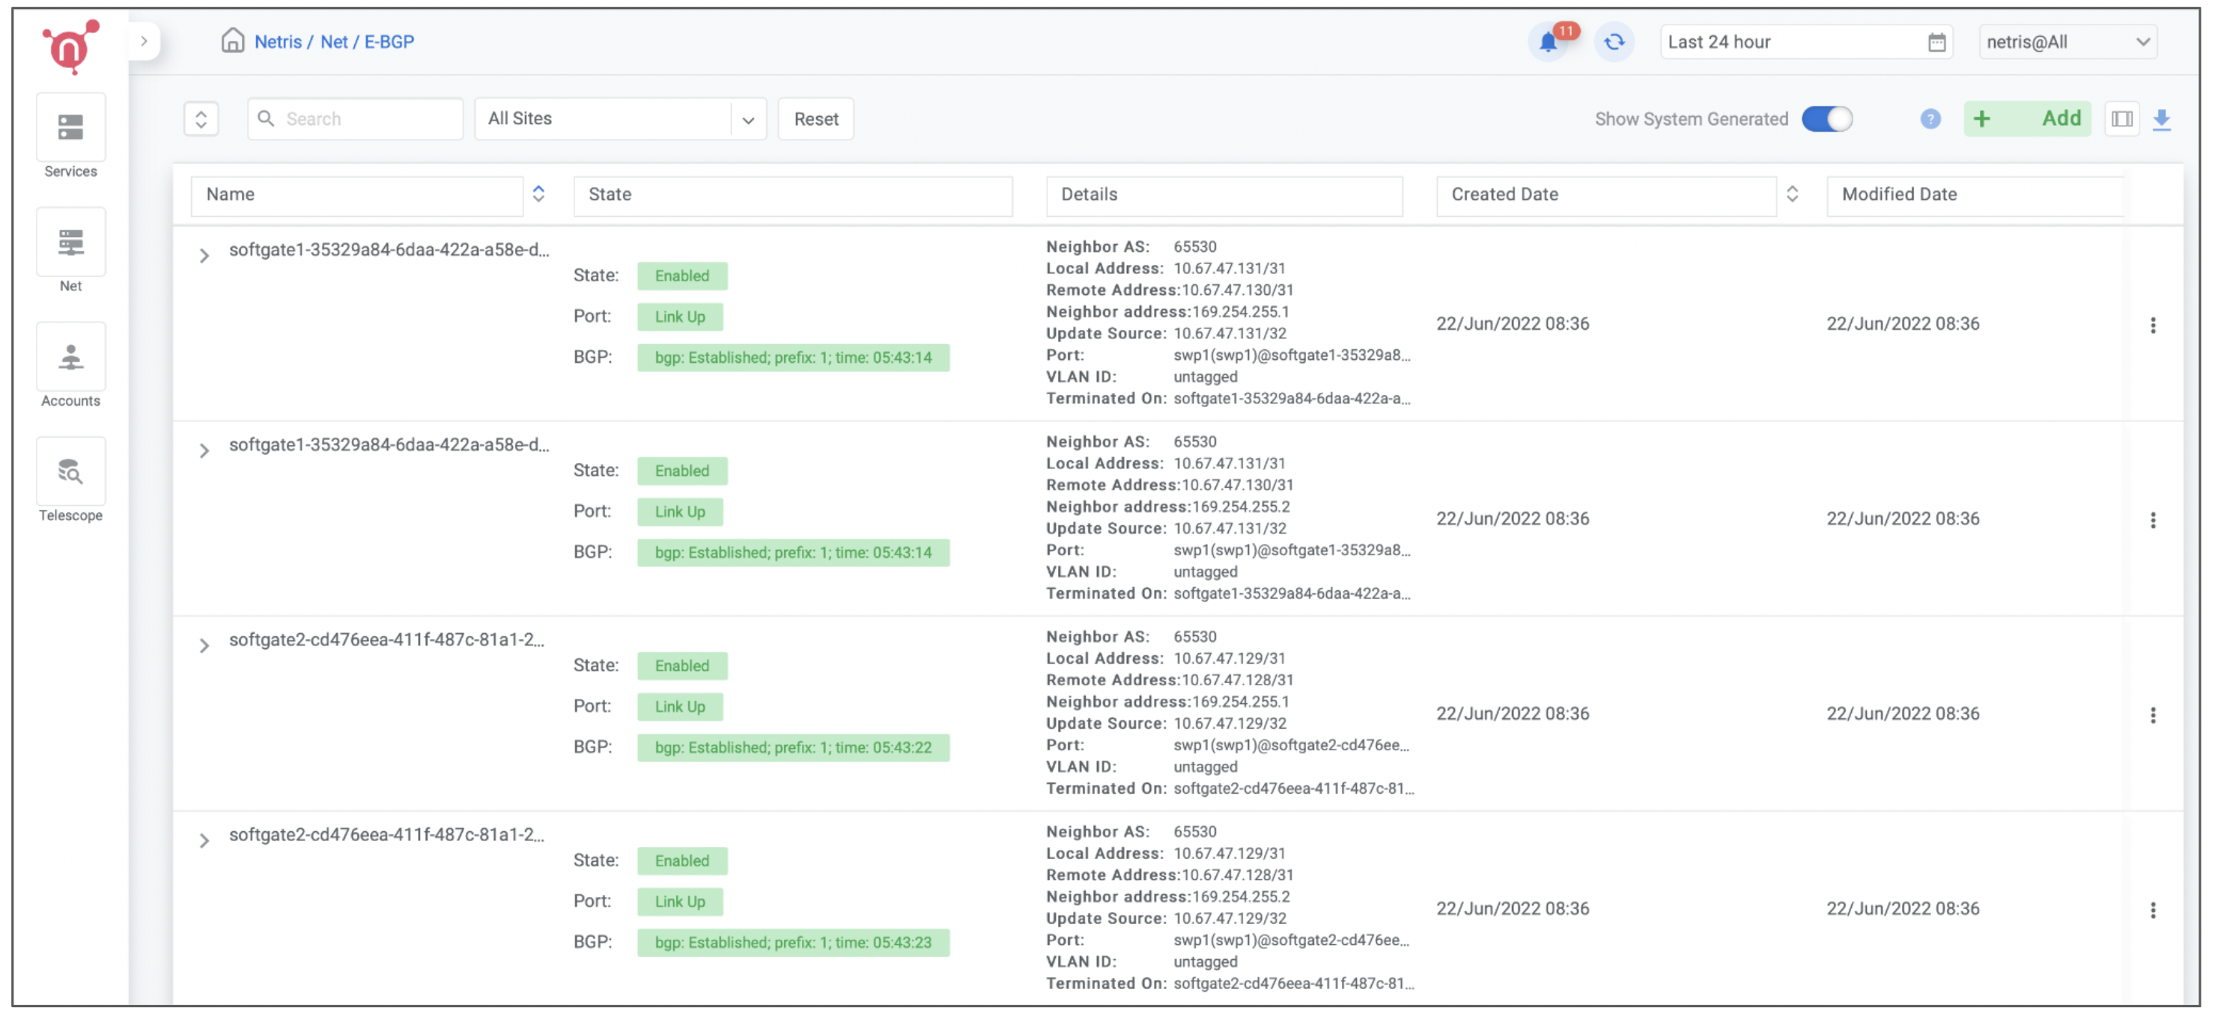2215x1022 pixels.
Task: Sort entries by Created Date
Action: point(1793,195)
